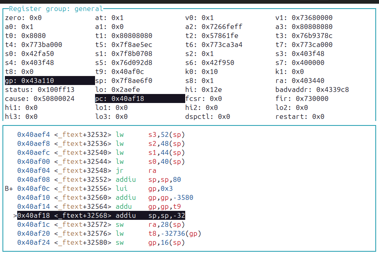
Task: Click the v0 register entry
Action: (x=200, y=18)
